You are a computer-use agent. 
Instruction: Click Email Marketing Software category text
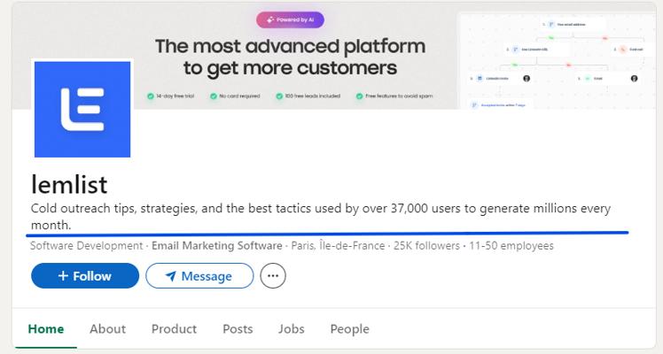click(x=217, y=245)
